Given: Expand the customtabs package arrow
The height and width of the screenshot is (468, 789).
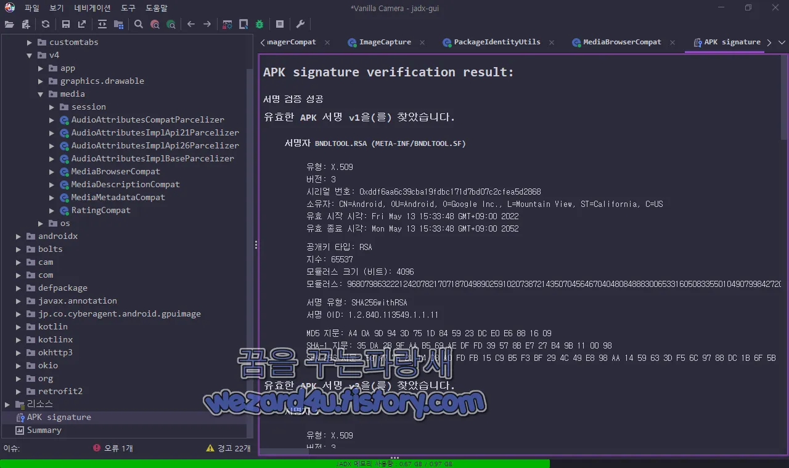Looking at the screenshot, I should [30, 42].
